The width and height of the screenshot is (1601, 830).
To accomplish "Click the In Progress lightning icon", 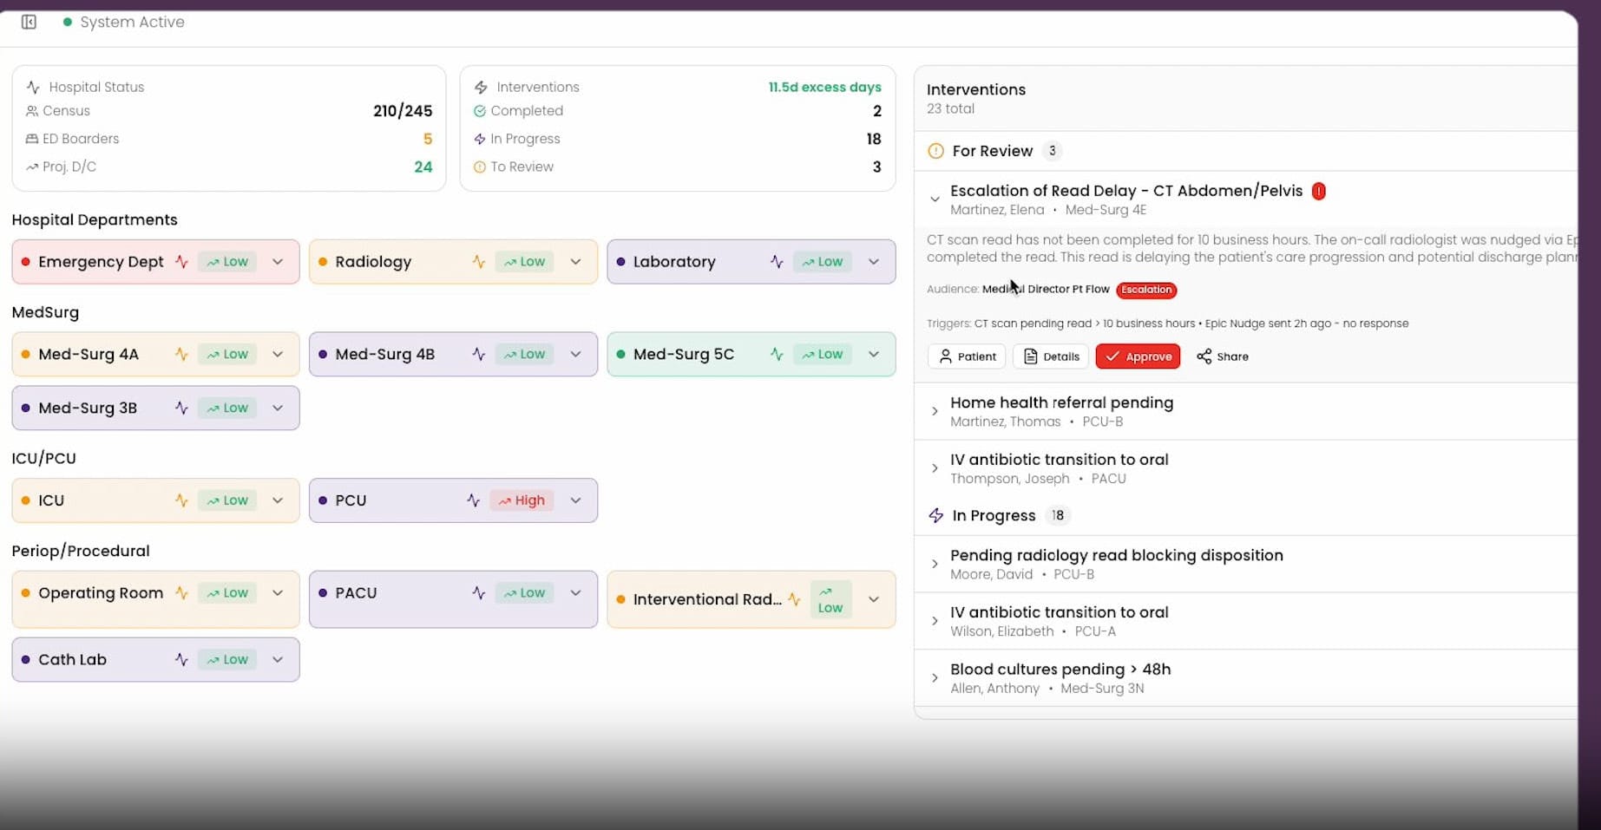I will 935,515.
